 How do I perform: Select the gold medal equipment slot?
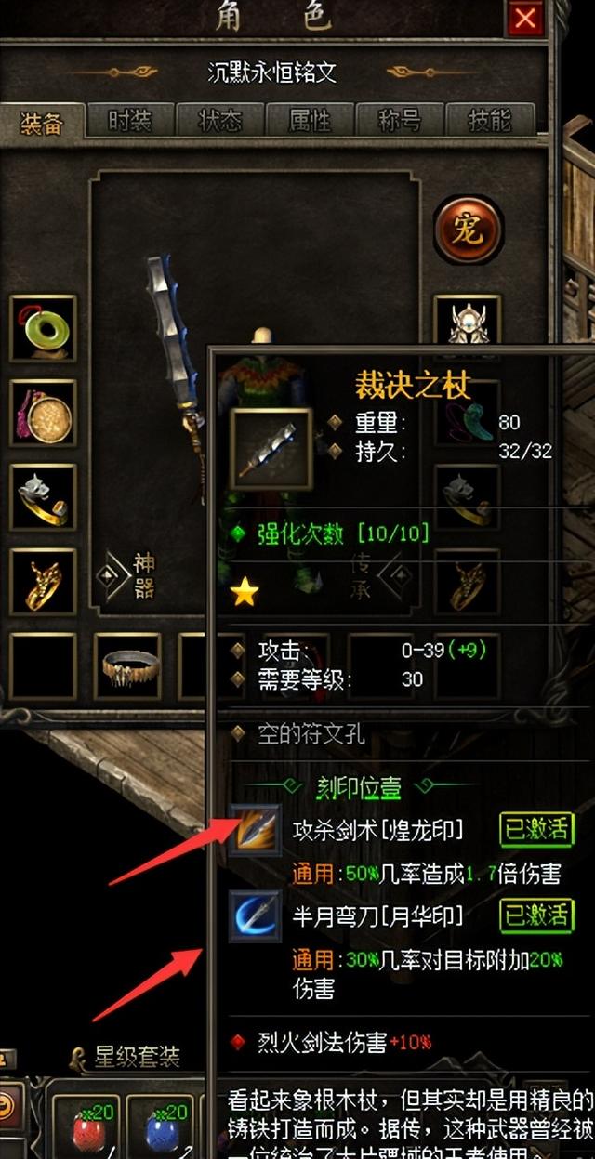pyautogui.click(x=43, y=414)
